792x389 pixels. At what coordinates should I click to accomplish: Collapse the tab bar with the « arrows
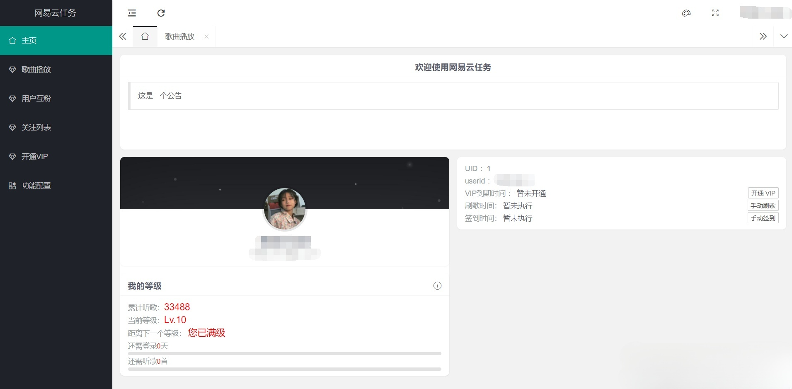point(122,36)
